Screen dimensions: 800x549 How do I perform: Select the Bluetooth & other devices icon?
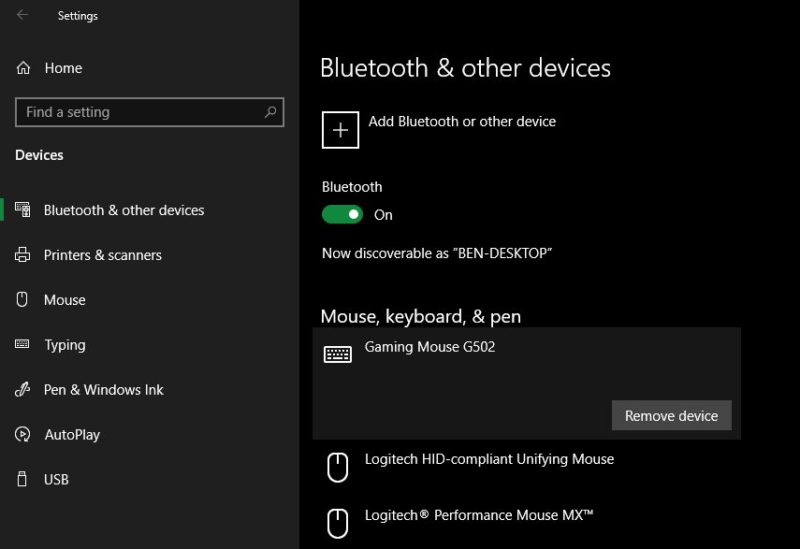pyautogui.click(x=23, y=209)
